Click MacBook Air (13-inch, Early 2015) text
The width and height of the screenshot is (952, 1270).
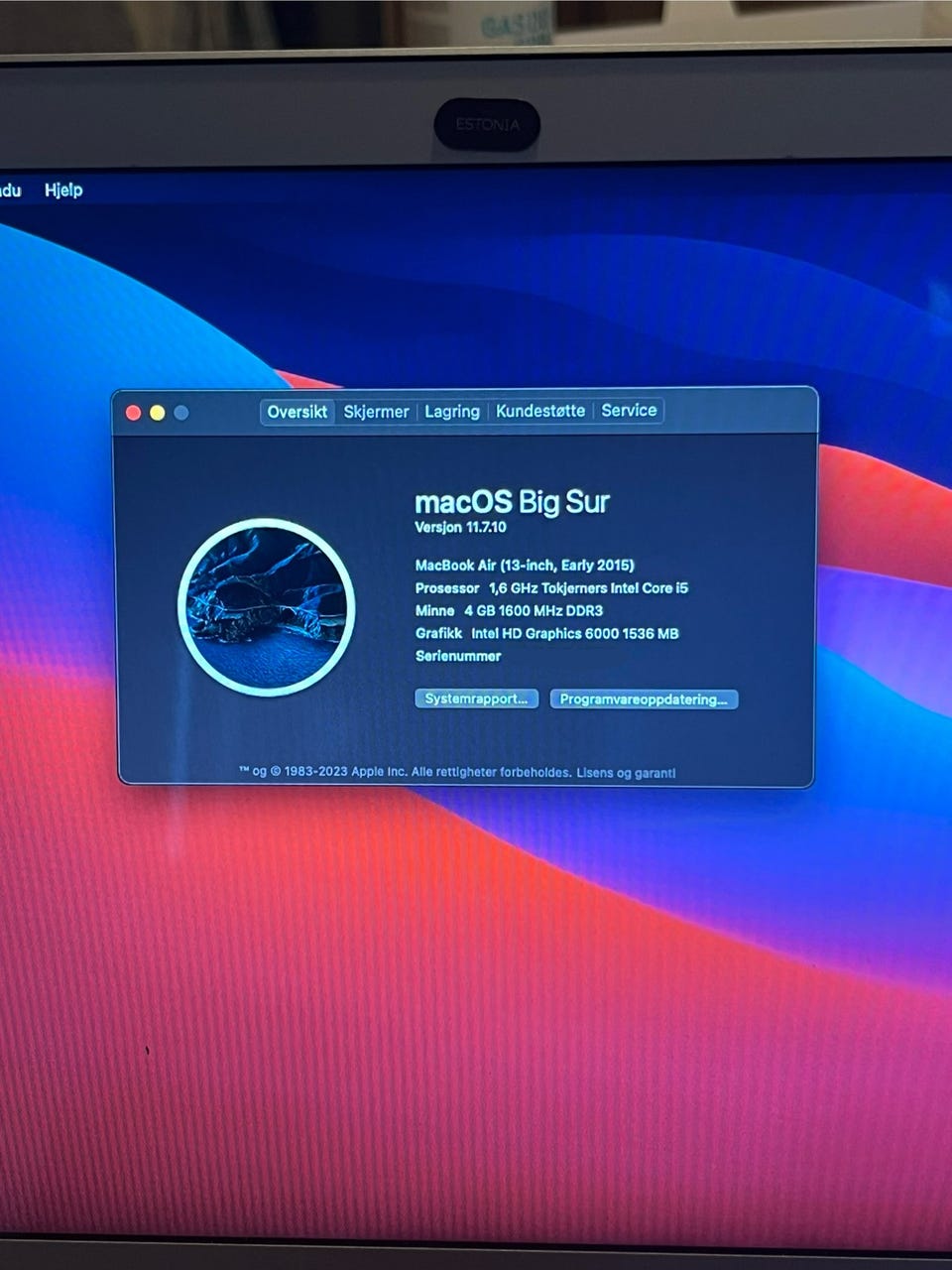pyautogui.click(x=525, y=566)
